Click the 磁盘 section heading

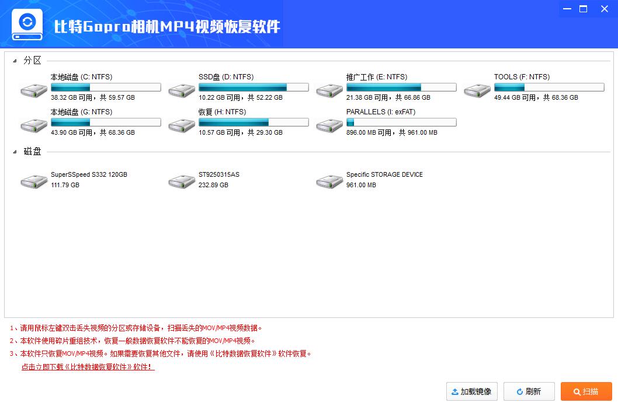tap(32, 152)
